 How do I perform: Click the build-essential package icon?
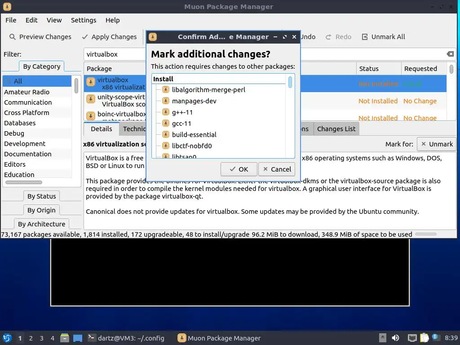[166, 134]
